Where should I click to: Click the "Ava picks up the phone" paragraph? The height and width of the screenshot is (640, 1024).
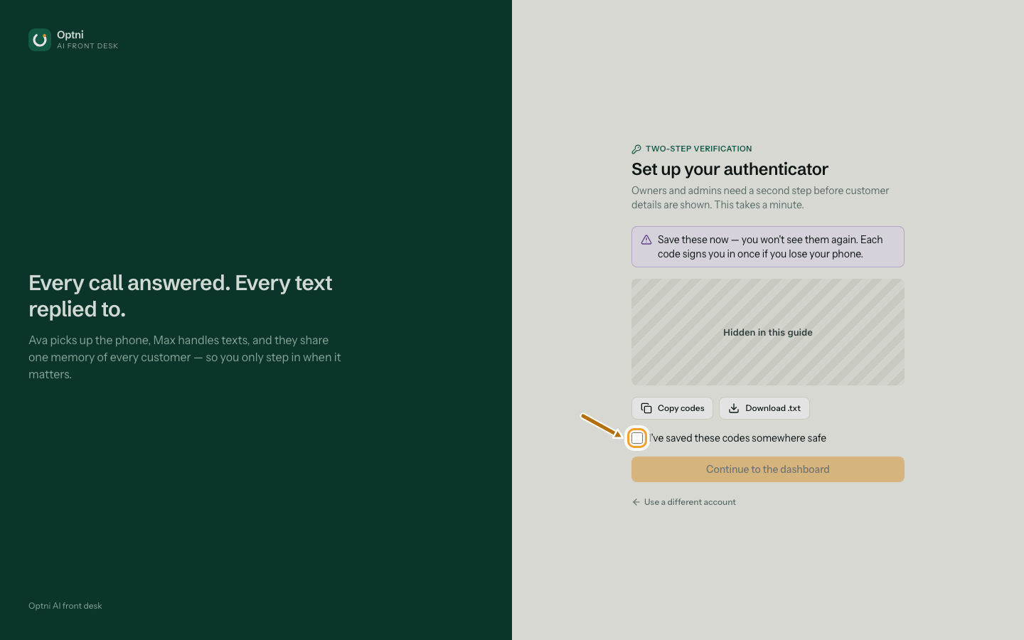[185, 357]
